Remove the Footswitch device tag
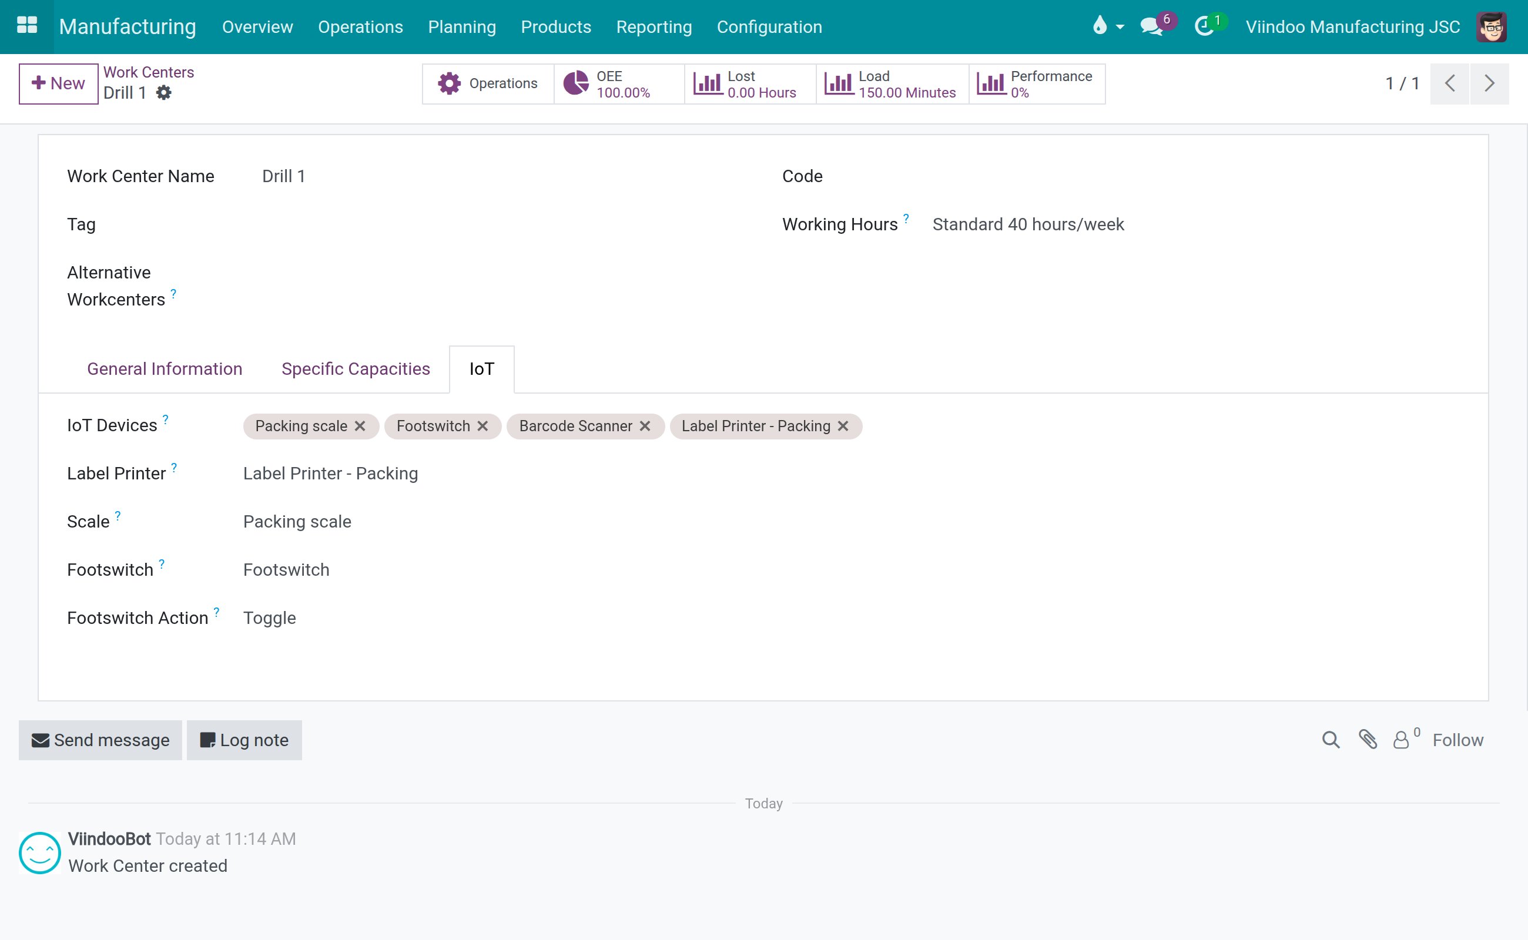Screen dimensions: 1528x940 [482, 426]
